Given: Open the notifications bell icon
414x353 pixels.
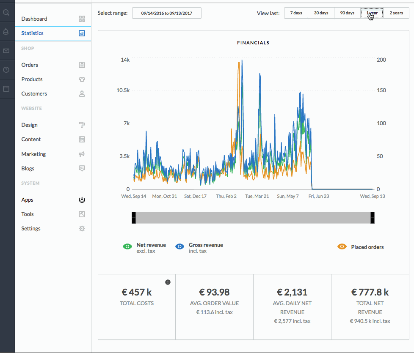Looking at the screenshot, I should (6, 32).
